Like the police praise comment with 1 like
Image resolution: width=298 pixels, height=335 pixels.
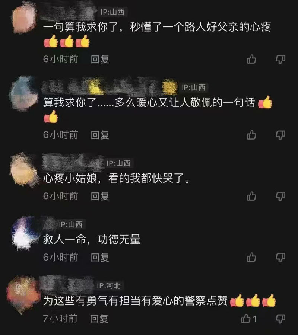[x=248, y=319]
